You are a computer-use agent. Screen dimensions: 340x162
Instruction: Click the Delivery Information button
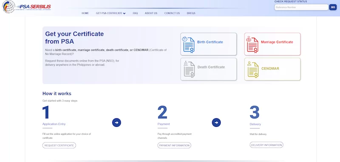pos(266,145)
